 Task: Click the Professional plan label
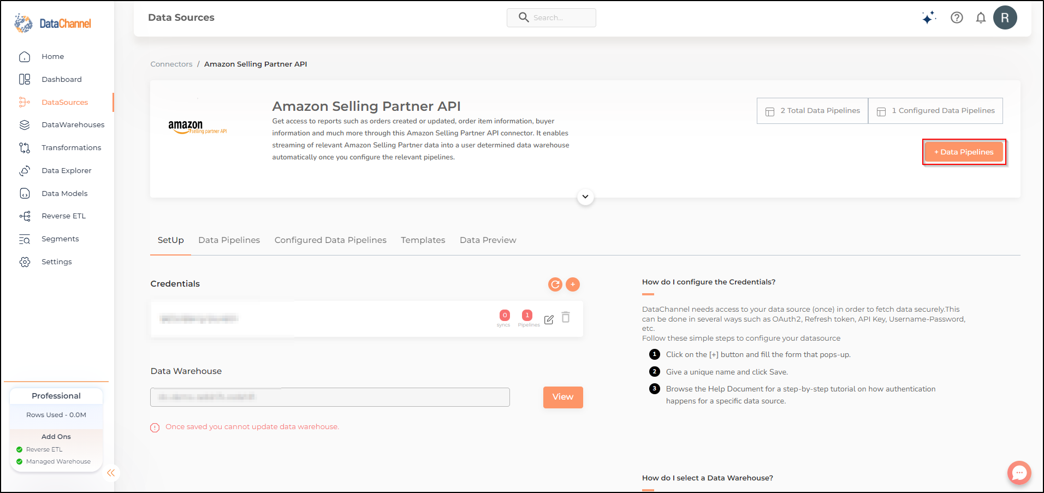point(56,396)
